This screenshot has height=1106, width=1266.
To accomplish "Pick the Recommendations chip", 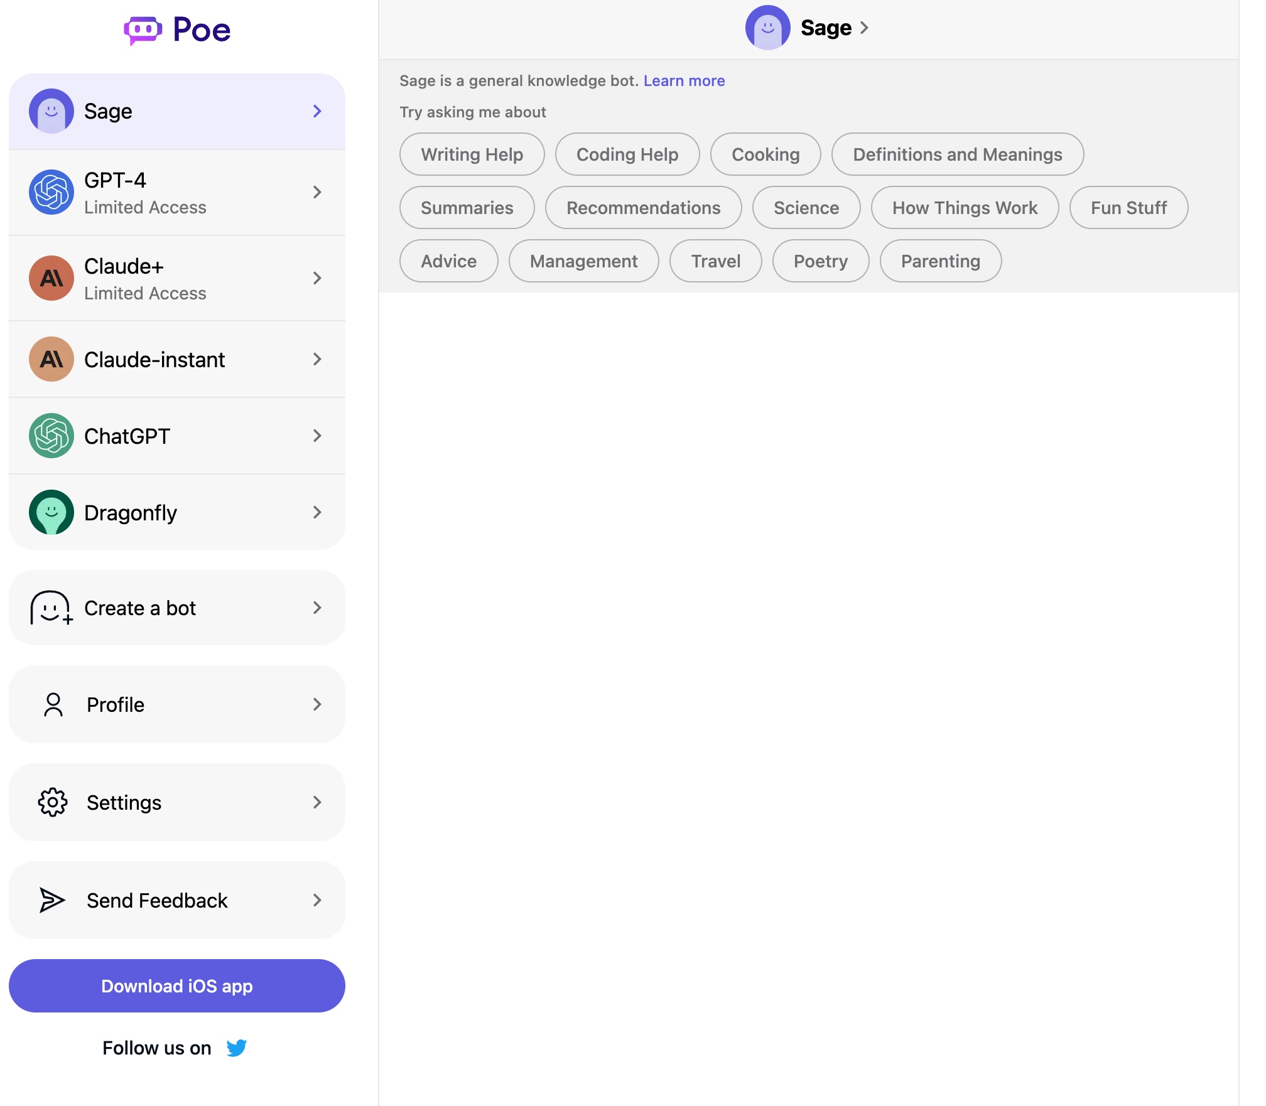I will pyautogui.click(x=644, y=208).
